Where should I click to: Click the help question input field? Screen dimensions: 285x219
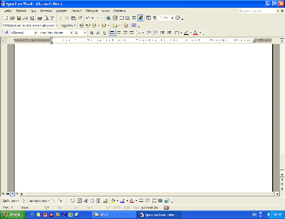tap(256, 10)
